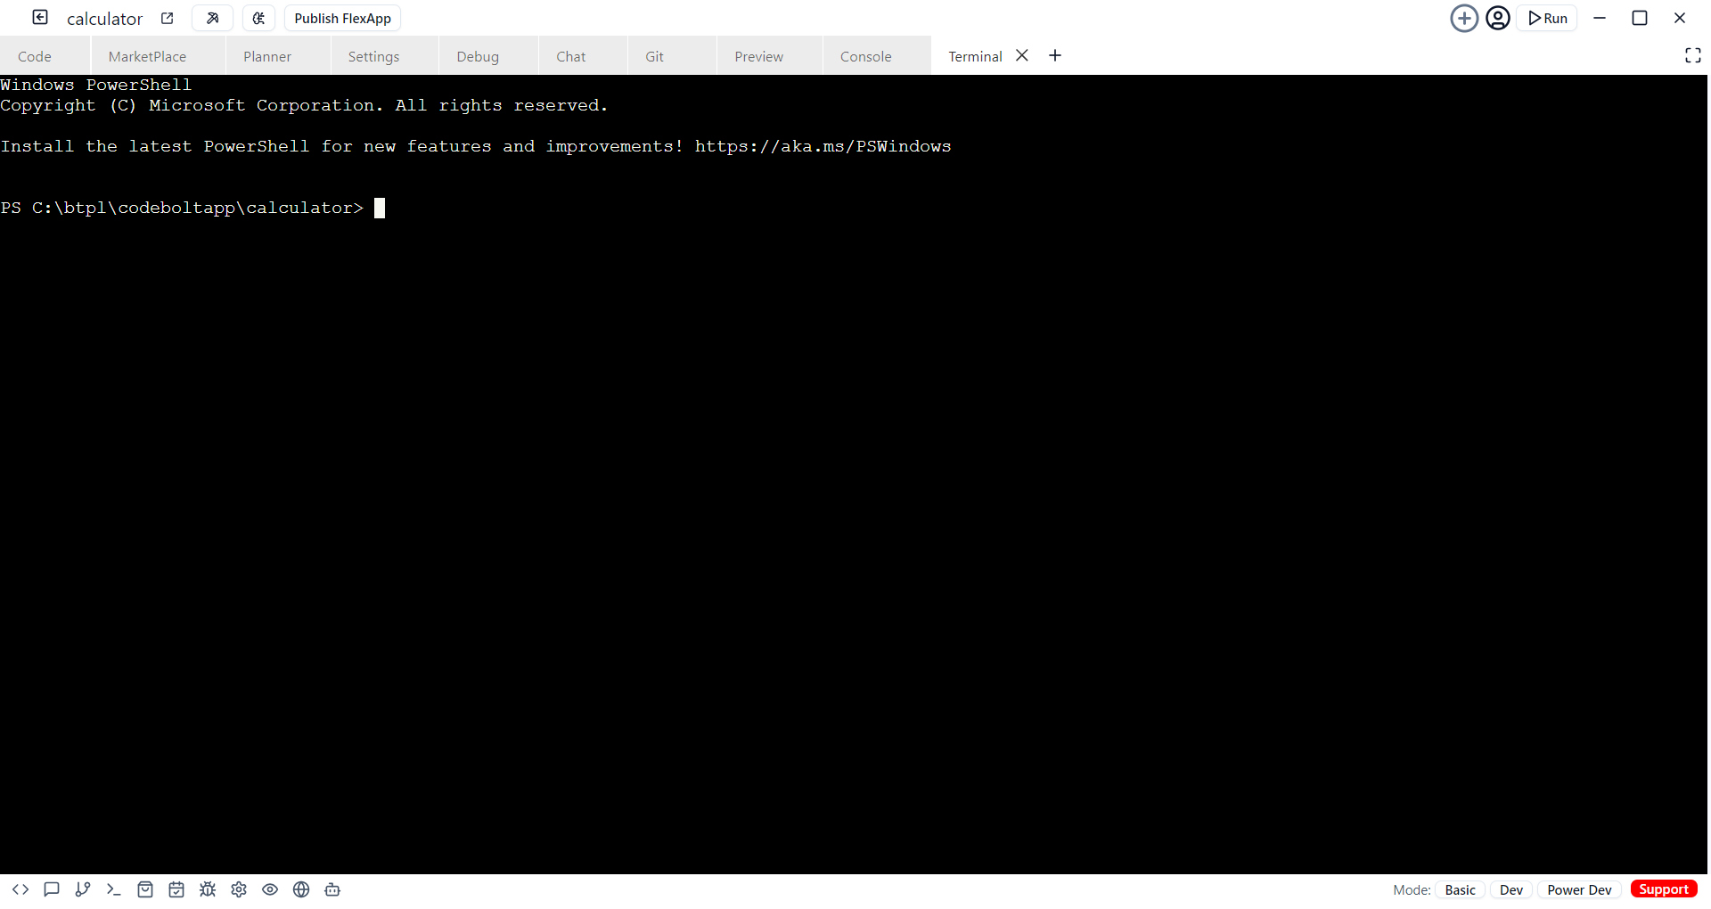1711x909 pixels.
Task: Select Power Dev mode
Action: pyautogui.click(x=1579, y=889)
